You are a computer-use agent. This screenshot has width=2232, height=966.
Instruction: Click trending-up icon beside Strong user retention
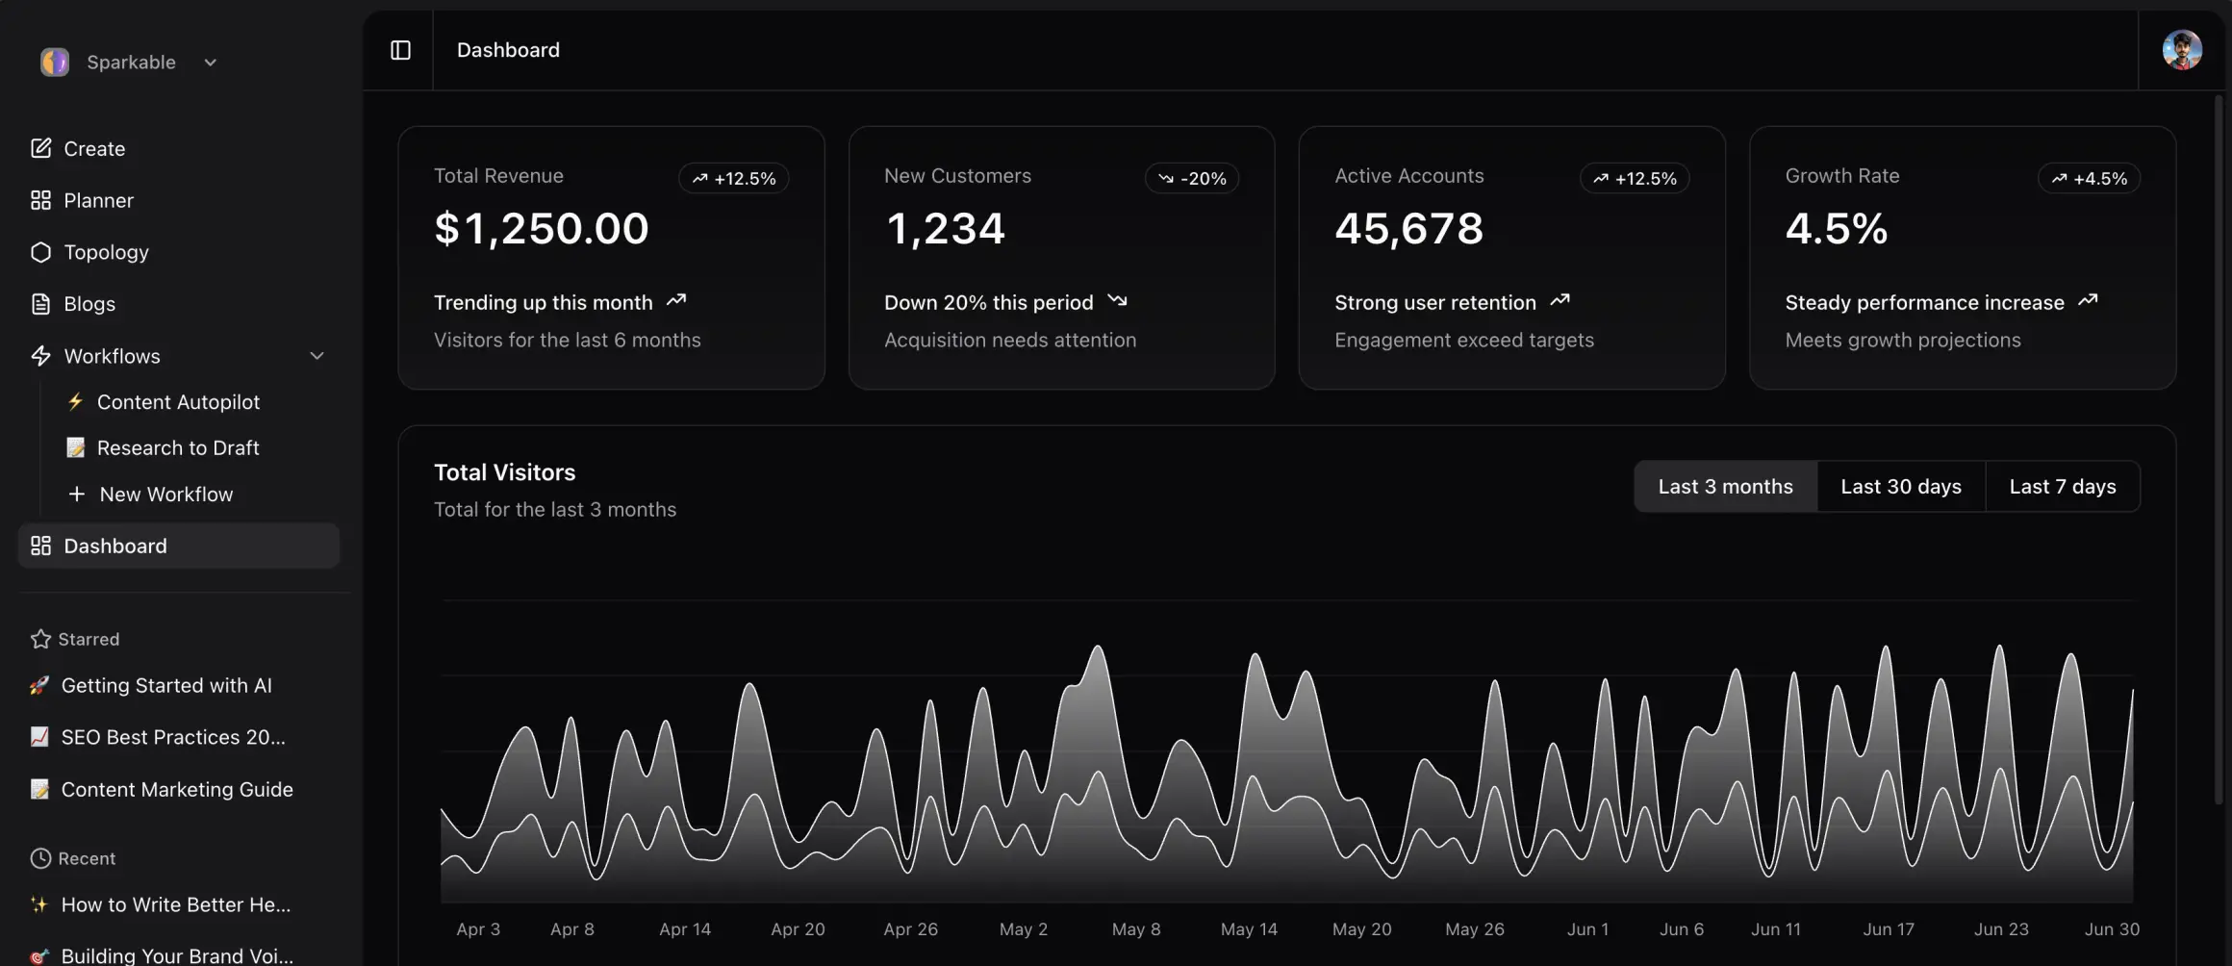[x=1560, y=300]
